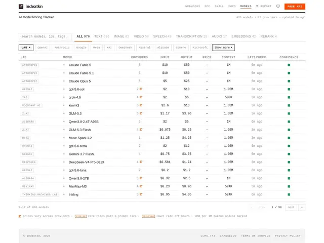Click price-varies icon in GLM-5.3 row
Image resolution: width=324 pixels, height=243 pixels.
point(141,113)
